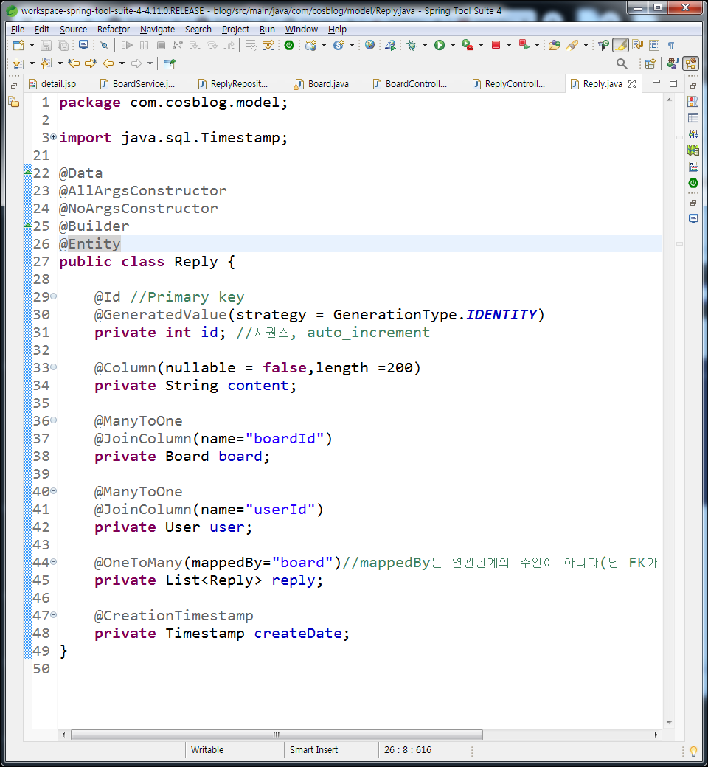This screenshot has width=708, height=767.
Task: Click the vertical scrollbar down arrow
Action: coord(669,723)
